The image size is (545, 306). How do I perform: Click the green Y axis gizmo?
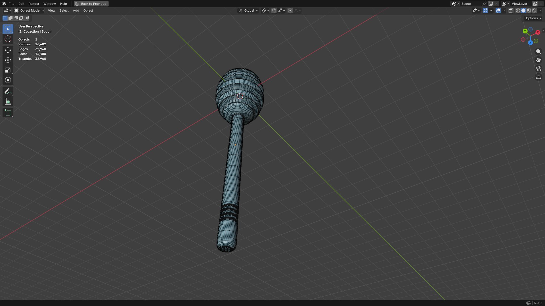coord(525,31)
